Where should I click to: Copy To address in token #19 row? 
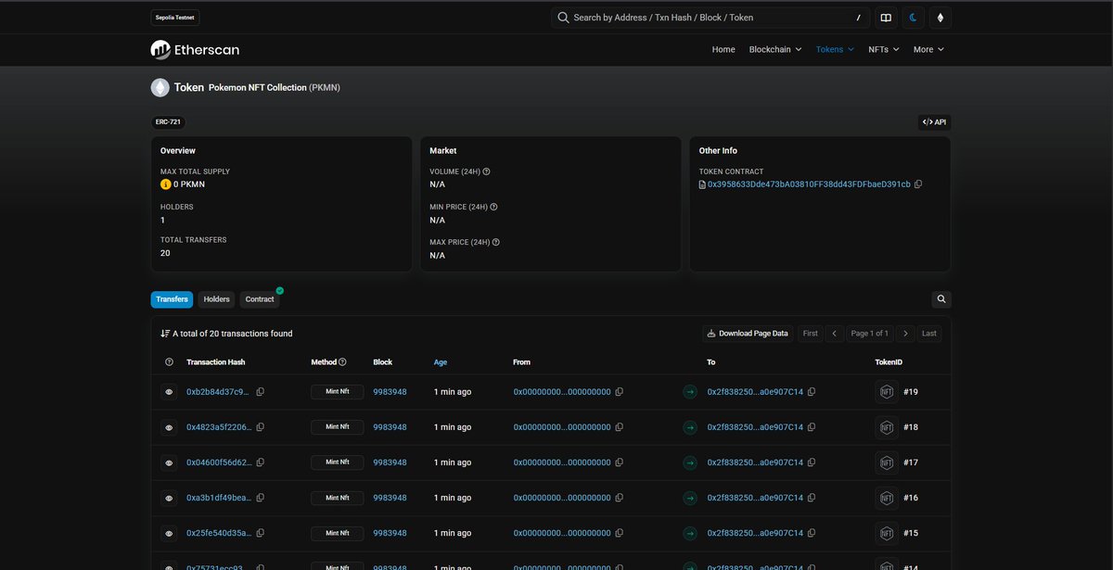pyautogui.click(x=812, y=392)
